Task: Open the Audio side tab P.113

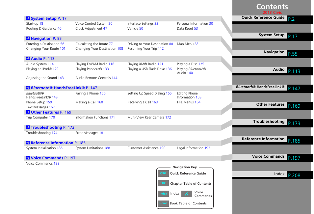Action: pyautogui.click(x=273, y=71)
